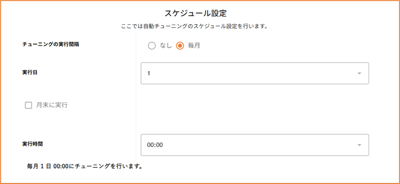Open the 実行時間 dropdown showing 00:00

pyautogui.click(x=254, y=145)
